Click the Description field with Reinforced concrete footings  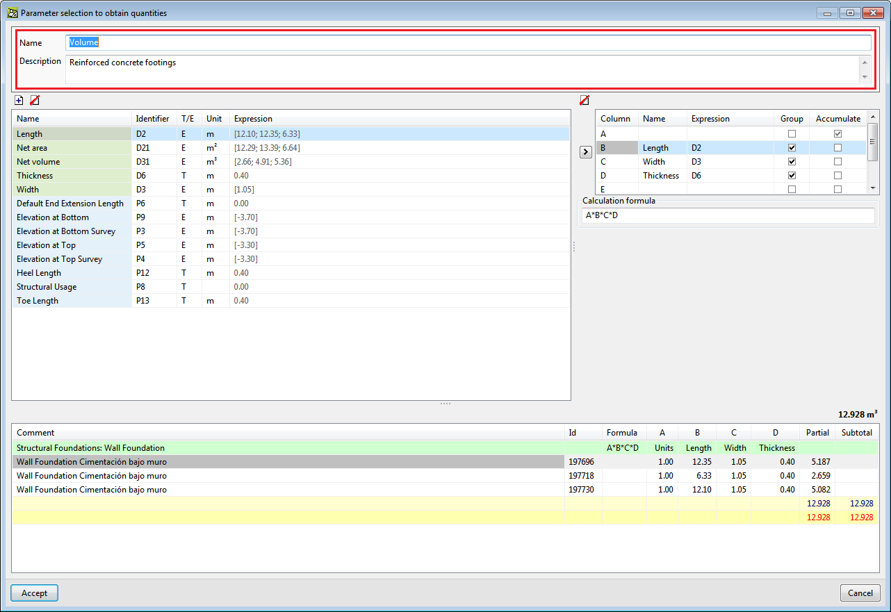coord(463,69)
